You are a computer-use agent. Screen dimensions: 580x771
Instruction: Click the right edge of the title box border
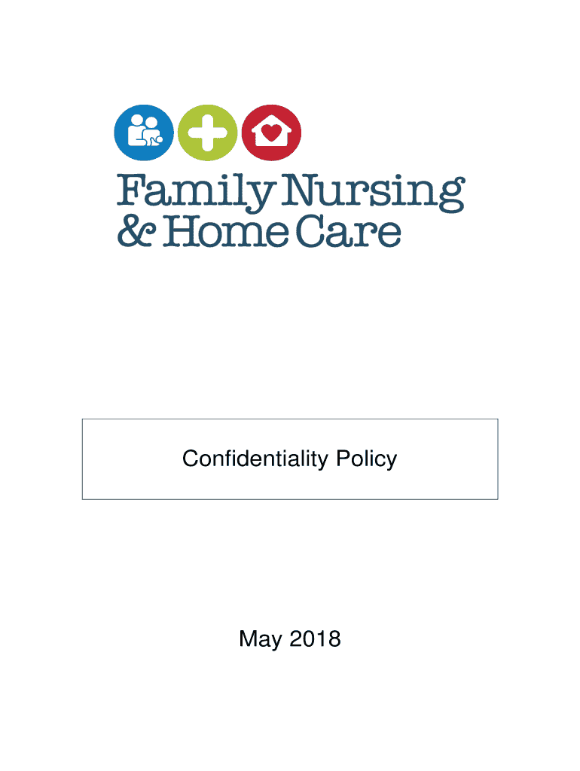(x=498, y=459)
